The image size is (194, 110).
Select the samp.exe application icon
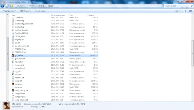coord(13,84)
